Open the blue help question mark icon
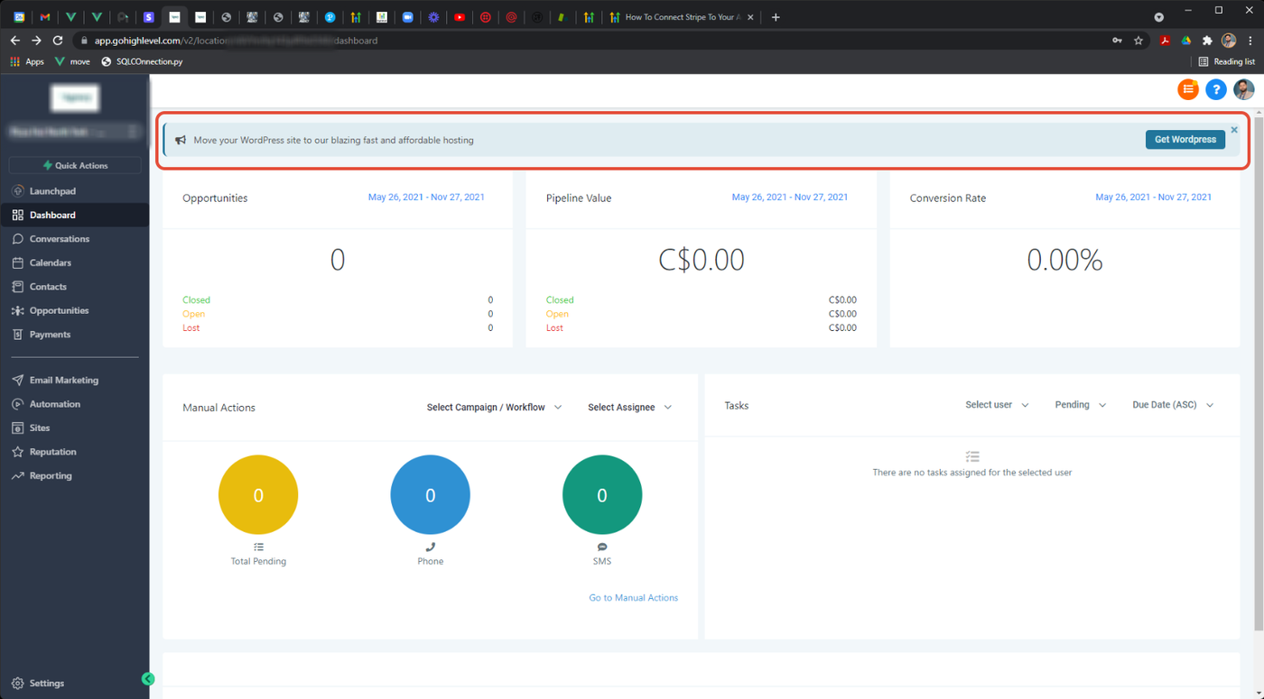This screenshot has height=699, width=1264. (x=1216, y=89)
